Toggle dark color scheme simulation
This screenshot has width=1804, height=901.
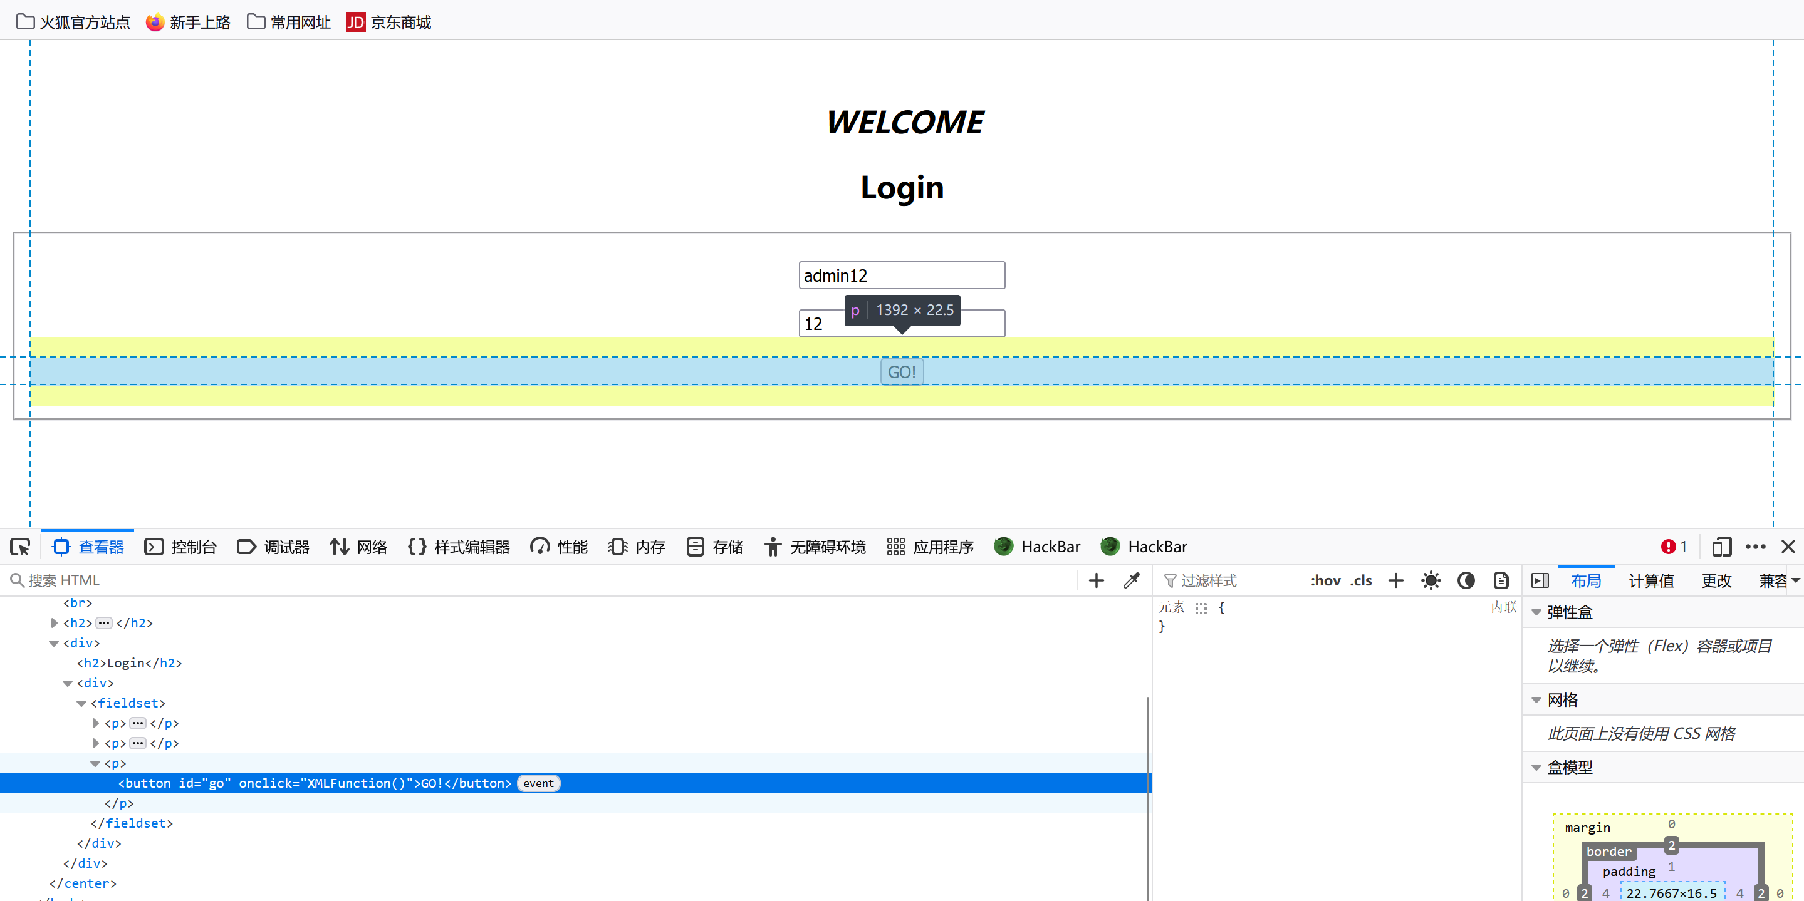[1466, 580]
